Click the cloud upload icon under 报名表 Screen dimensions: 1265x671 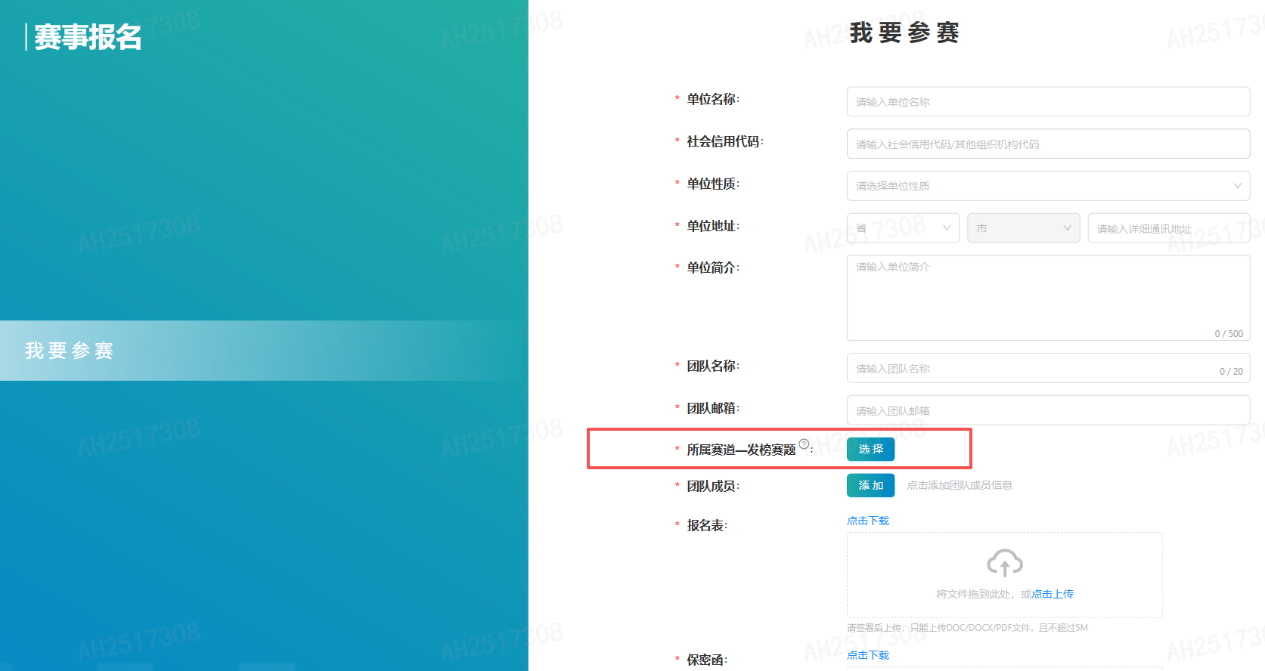(x=1004, y=563)
